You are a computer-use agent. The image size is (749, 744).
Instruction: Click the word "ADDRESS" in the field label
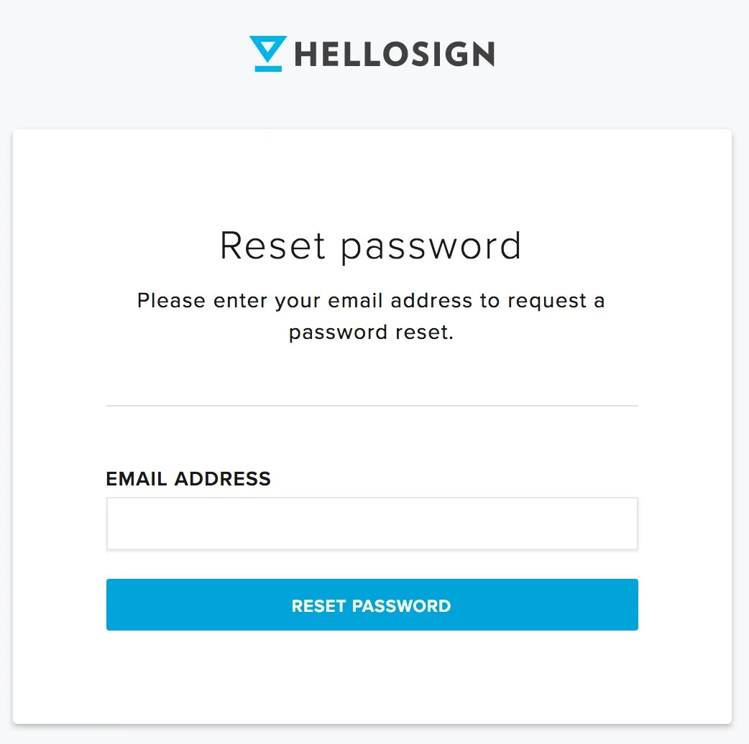tap(223, 479)
